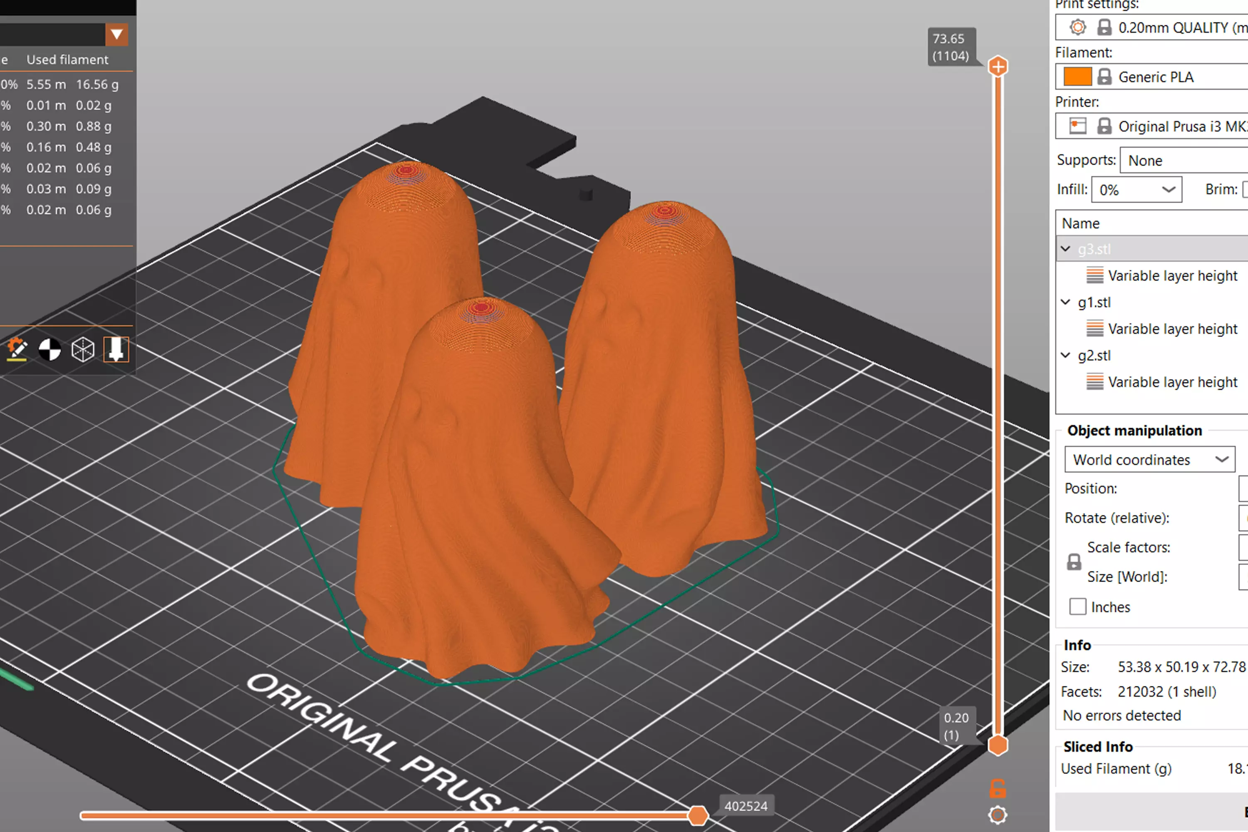
Task: Click the Size 53.38 x 50.19 value
Action: tap(1183, 667)
